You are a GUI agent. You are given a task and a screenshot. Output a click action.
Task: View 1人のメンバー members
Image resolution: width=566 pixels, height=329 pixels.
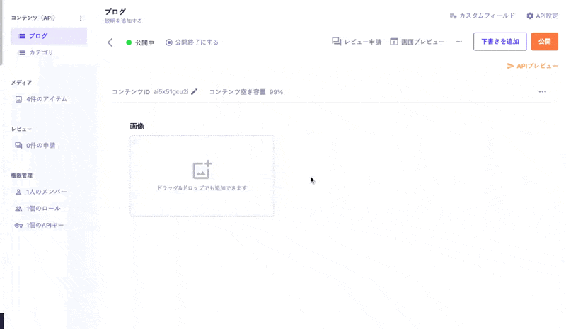pos(41,192)
